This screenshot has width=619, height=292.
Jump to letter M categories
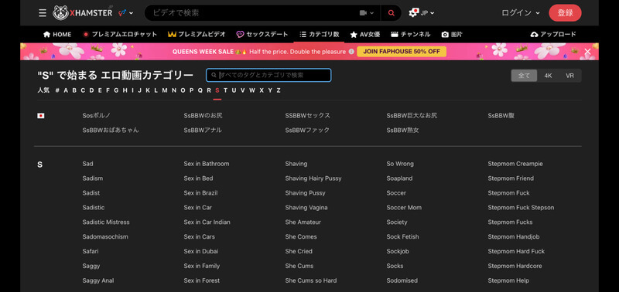coord(165,90)
